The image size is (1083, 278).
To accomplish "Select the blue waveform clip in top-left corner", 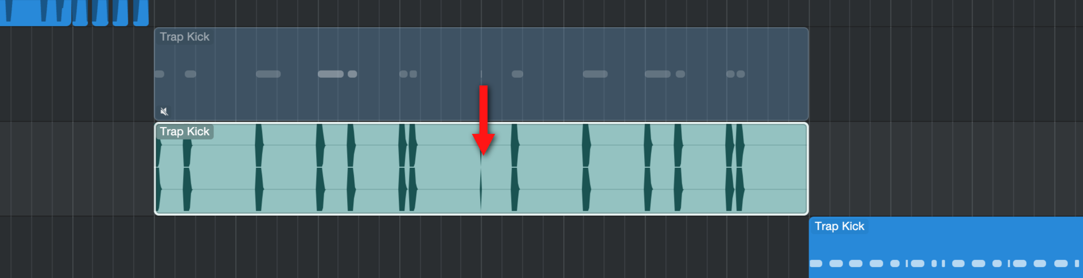I will point(74,12).
